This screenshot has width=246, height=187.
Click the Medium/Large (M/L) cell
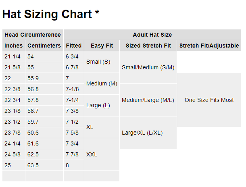point(148,100)
